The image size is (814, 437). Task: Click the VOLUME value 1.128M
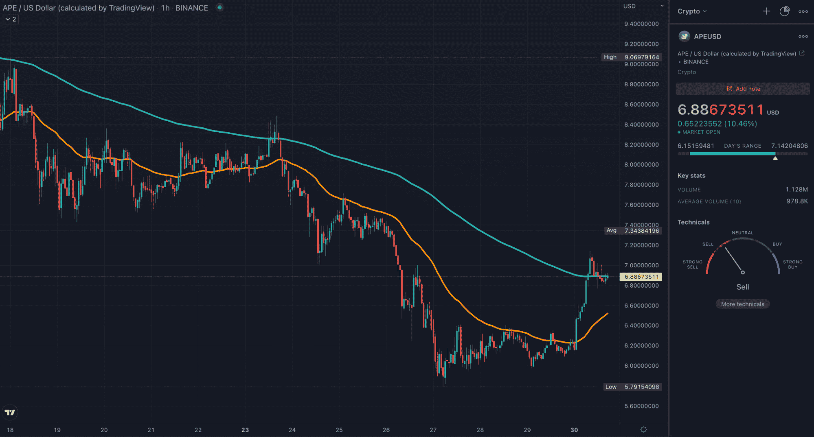(796, 190)
